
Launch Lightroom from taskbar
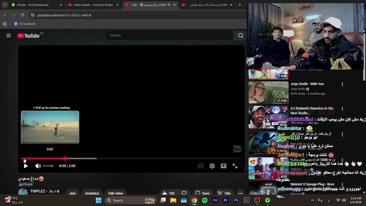[x=247, y=200]
